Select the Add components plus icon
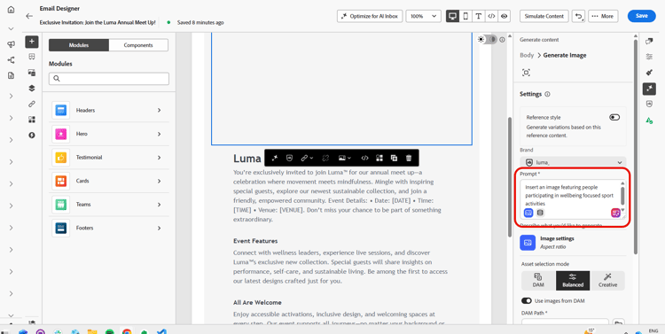 coord(32,42)
